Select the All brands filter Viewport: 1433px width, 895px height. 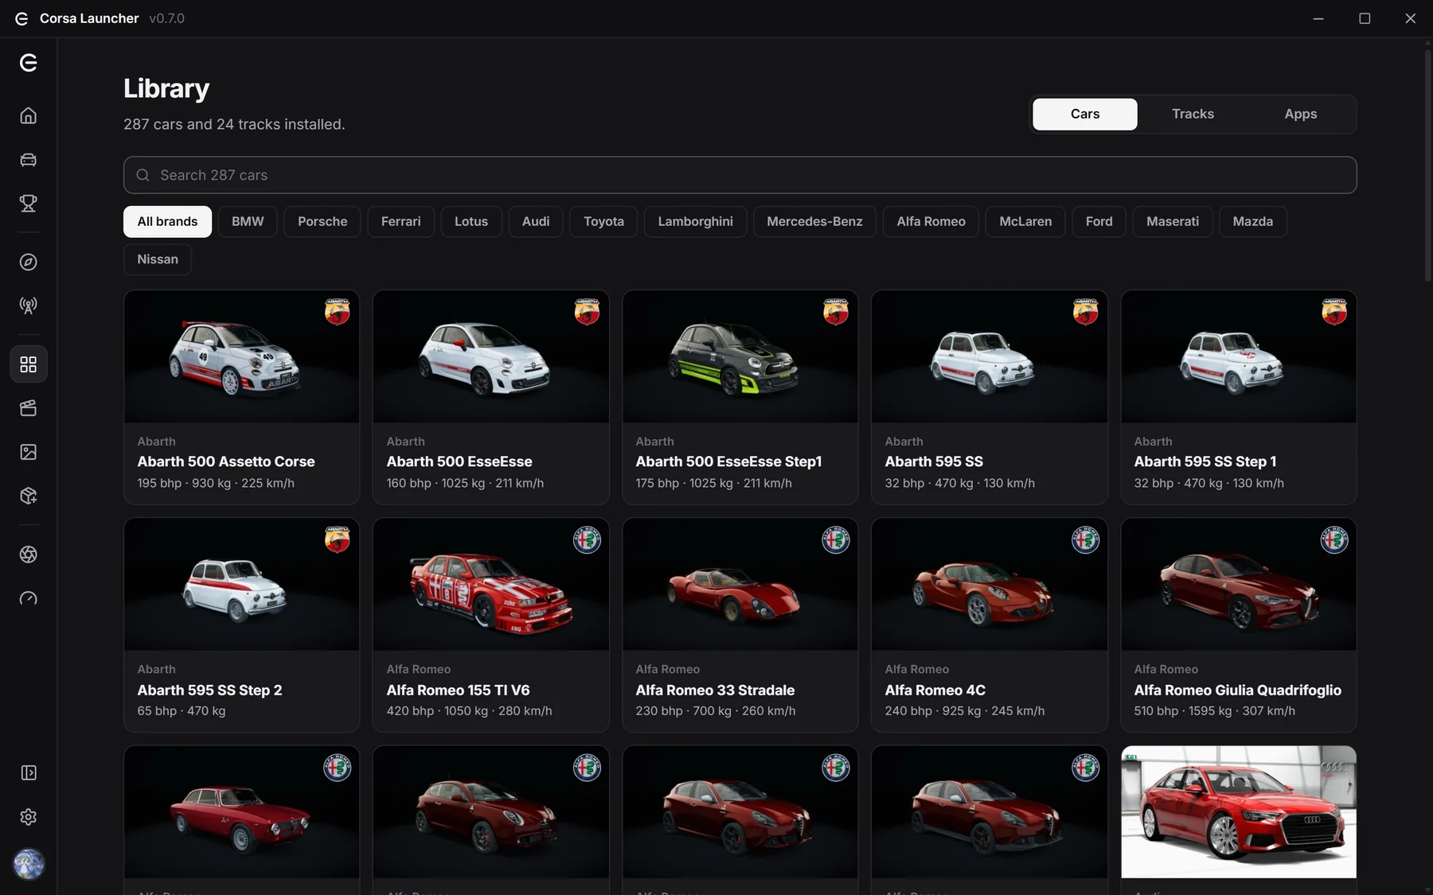click(x=167, y=221)
